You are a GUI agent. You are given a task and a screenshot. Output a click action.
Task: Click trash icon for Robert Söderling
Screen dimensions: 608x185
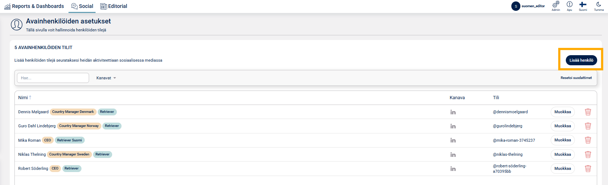point(588,168)
